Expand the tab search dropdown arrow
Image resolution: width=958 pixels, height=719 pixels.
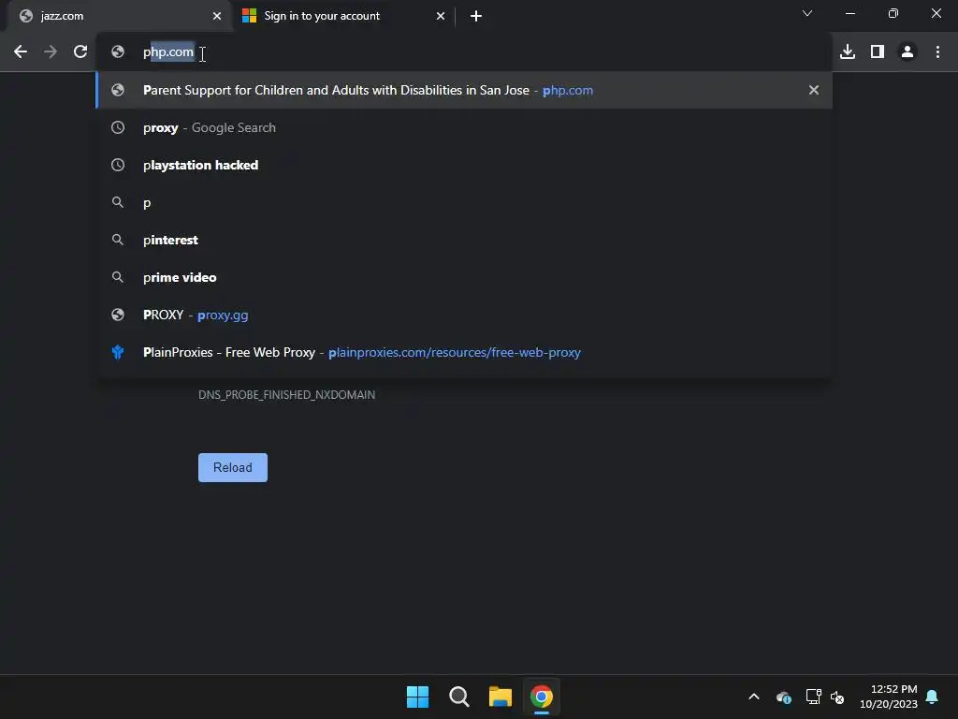pos(807,13)
